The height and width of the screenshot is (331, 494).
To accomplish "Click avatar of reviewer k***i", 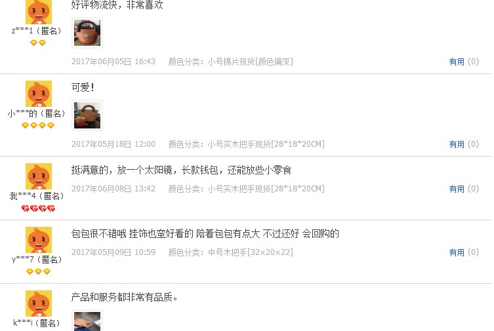I will coord(39,303).
